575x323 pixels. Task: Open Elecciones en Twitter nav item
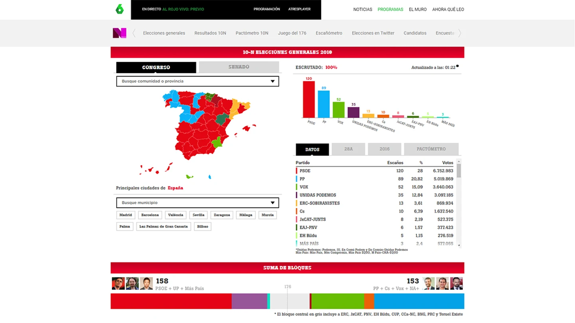coord(373,33)
